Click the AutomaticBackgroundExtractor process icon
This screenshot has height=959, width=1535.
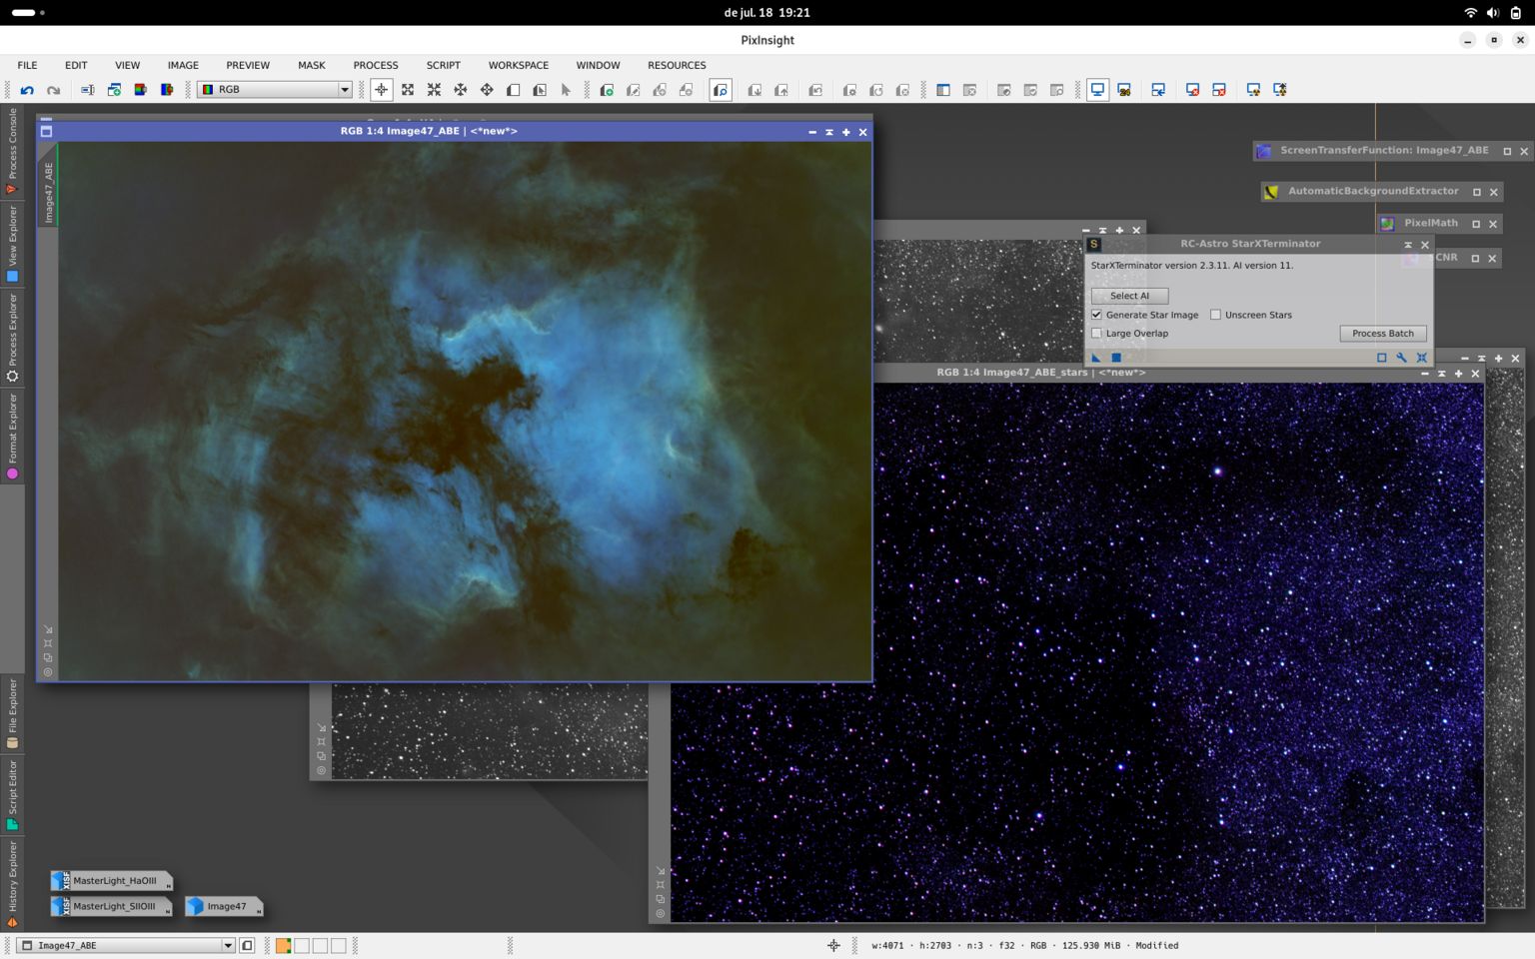coord(1271,192)
